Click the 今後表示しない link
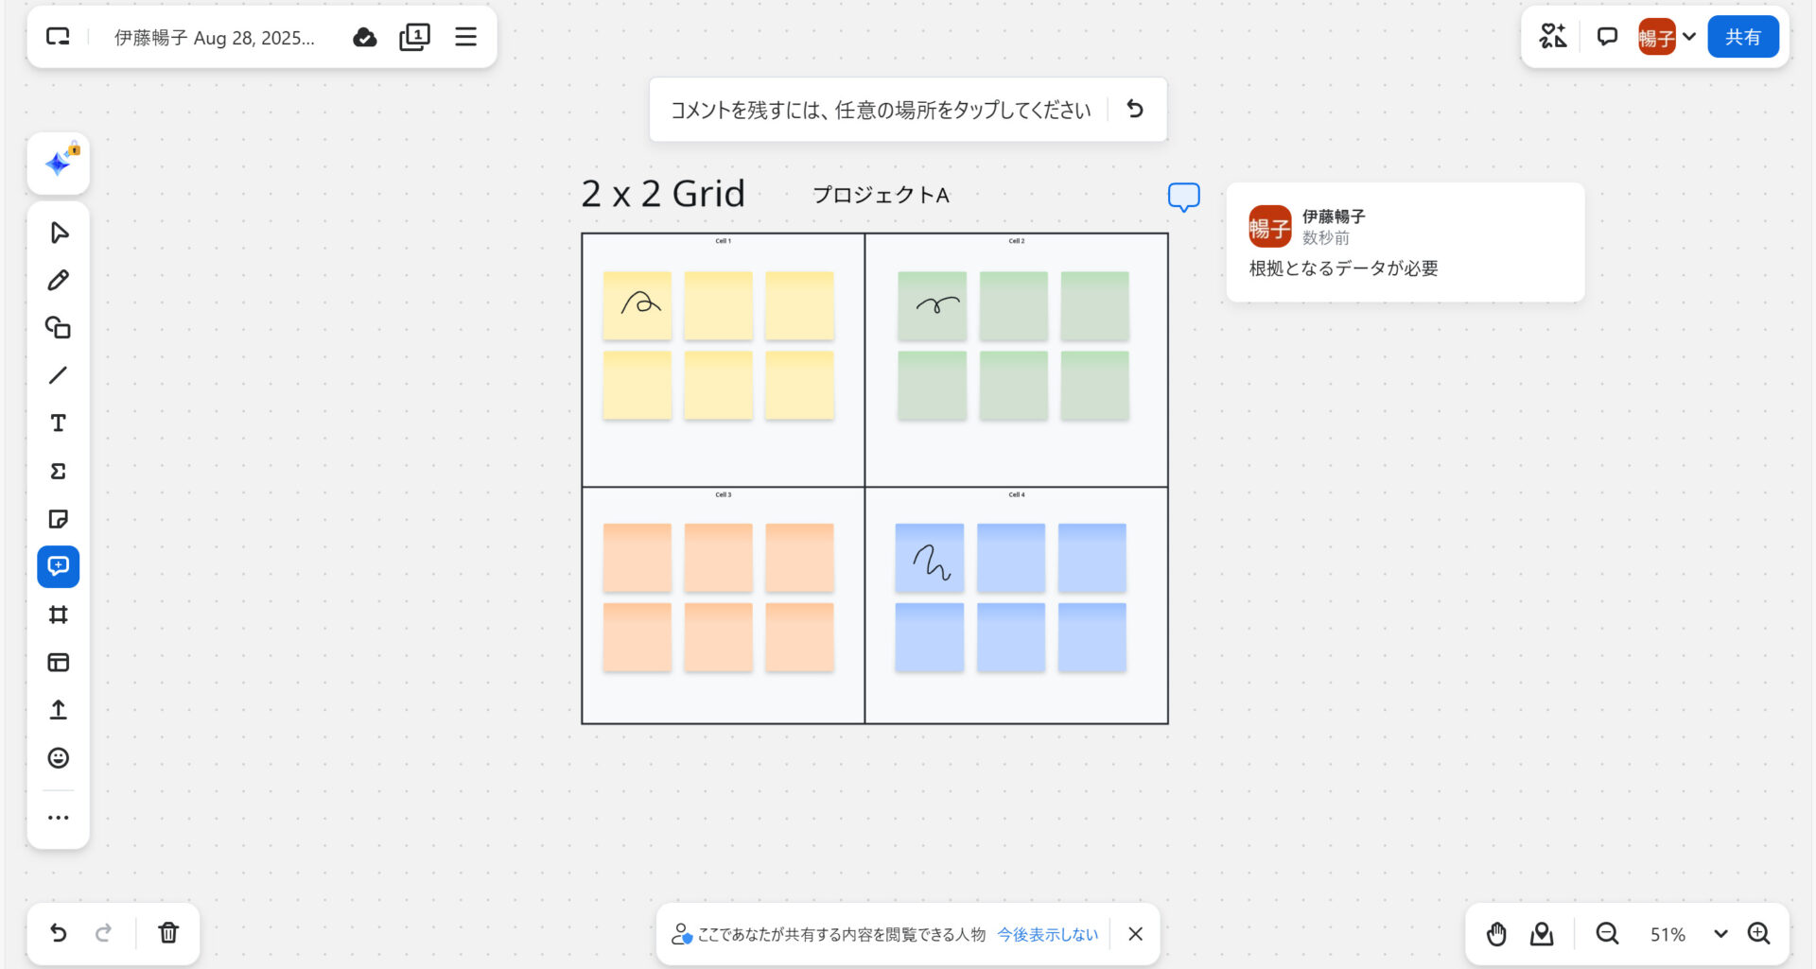Screen dimensions: 1816x969 (x=1046, y=934)
